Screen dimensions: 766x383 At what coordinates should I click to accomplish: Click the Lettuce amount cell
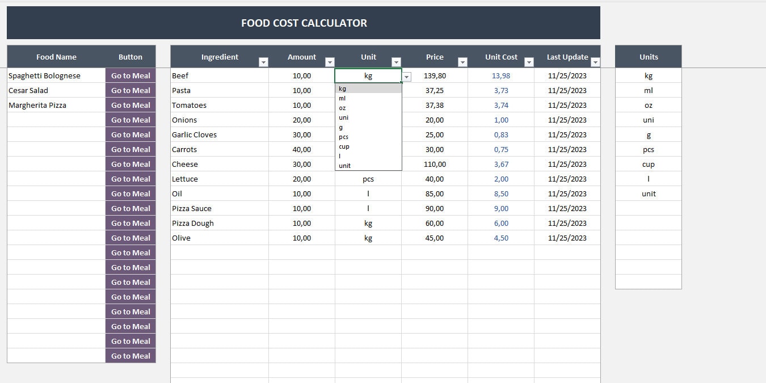coord(301,179)
